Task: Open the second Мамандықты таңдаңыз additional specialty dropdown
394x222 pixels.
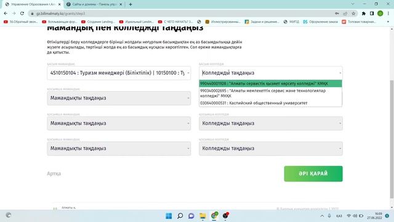Action: click(119, 123)
